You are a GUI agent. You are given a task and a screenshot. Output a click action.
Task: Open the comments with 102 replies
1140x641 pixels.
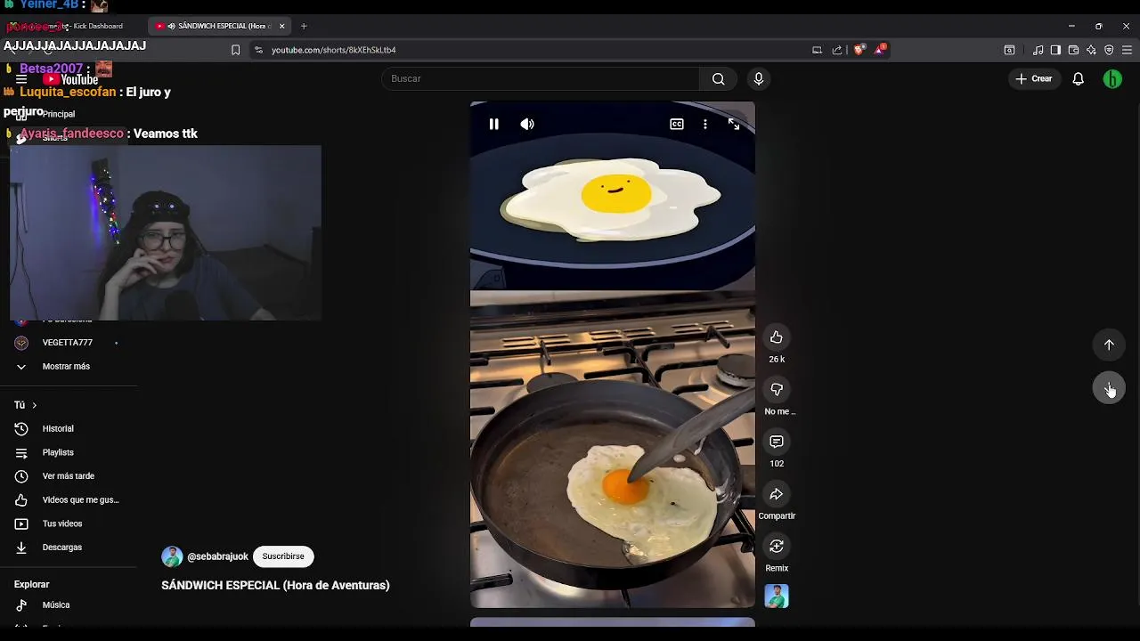tap(777, 442)
